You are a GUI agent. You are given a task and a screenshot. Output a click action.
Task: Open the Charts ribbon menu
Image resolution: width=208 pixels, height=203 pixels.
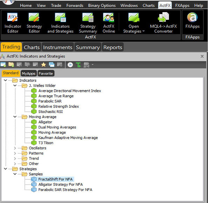(148, 6)
